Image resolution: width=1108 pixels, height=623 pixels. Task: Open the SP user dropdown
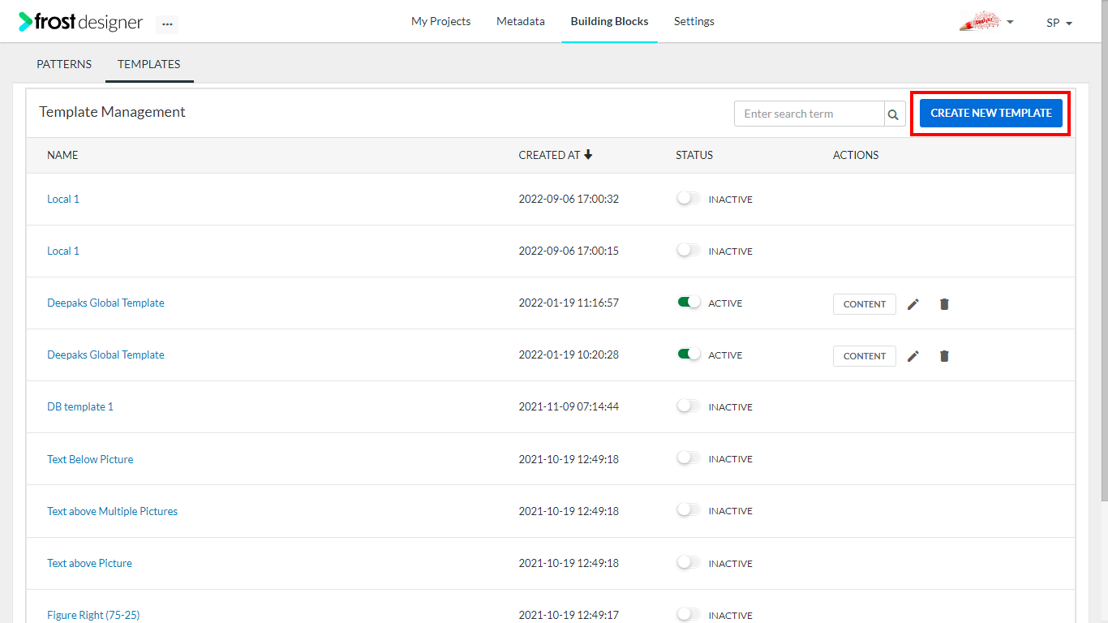pos(1059,23)
